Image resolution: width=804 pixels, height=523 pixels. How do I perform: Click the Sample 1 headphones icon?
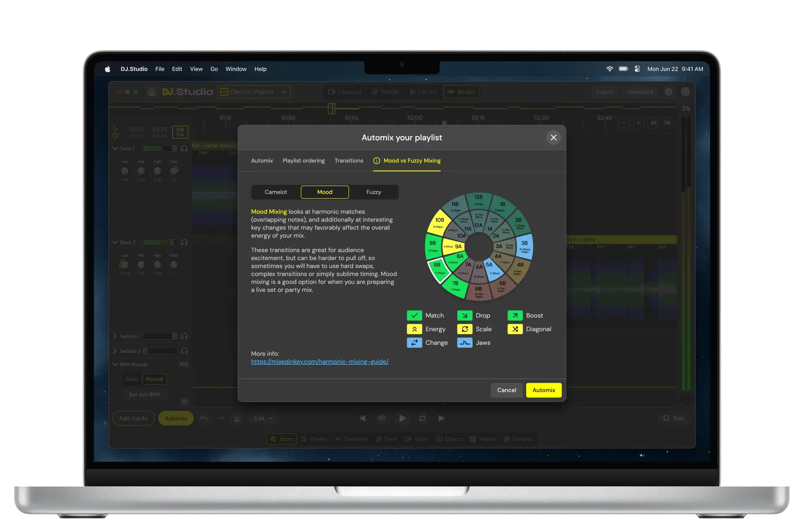click(x=184, y=337)
